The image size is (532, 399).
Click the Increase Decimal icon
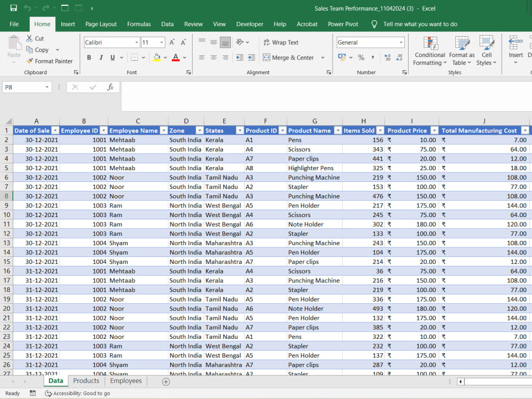pos(387,57)
